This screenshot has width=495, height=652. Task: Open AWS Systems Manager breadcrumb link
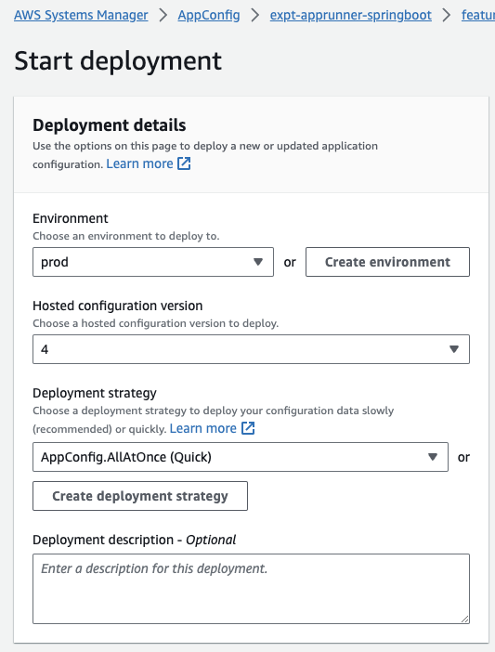coord(81,16)
